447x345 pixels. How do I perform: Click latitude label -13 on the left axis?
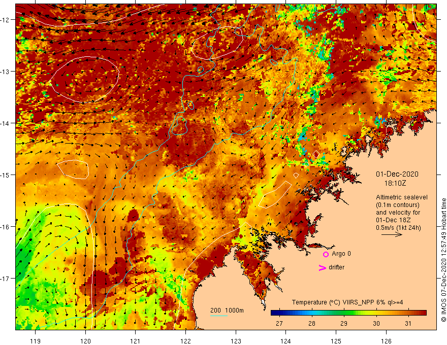pos(5,72)
